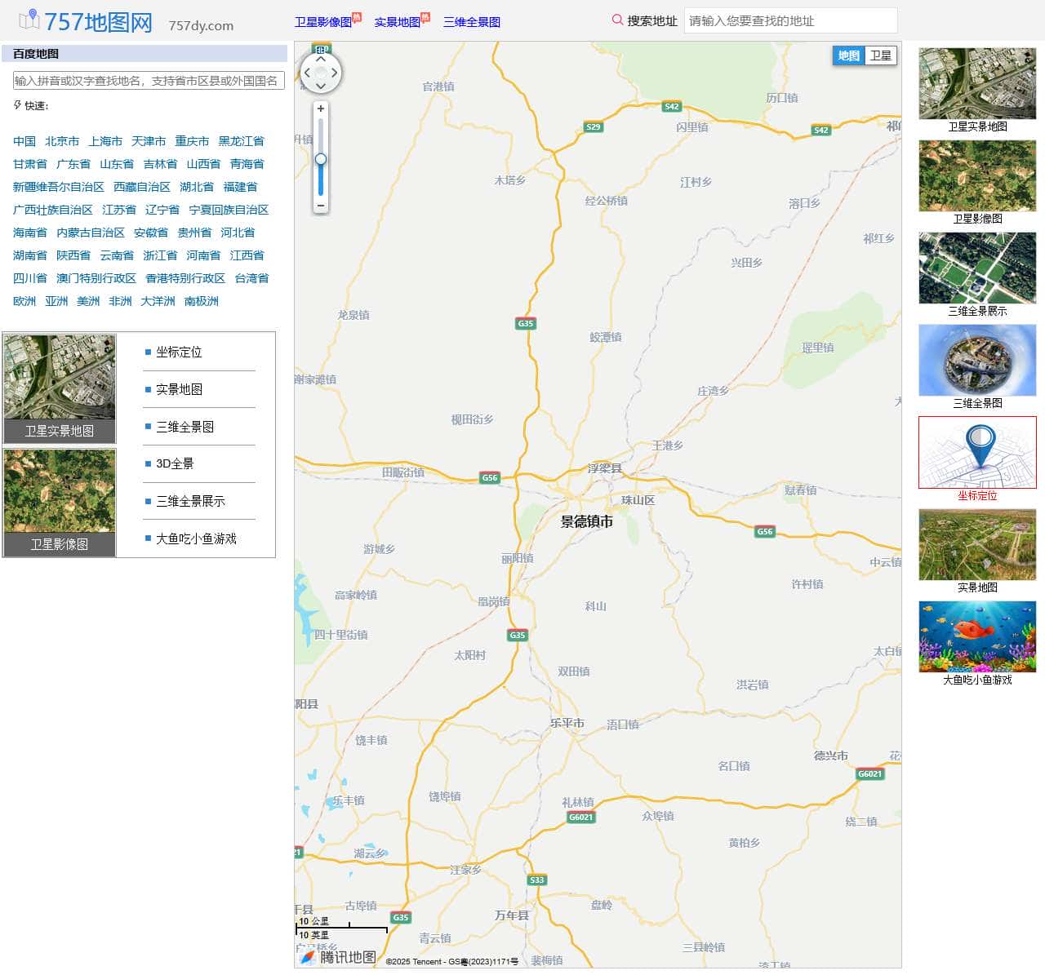Go to 北京市 quick link
Image resolution: width=1045 pixels, height=975 pixels.
tap(62, 141)
